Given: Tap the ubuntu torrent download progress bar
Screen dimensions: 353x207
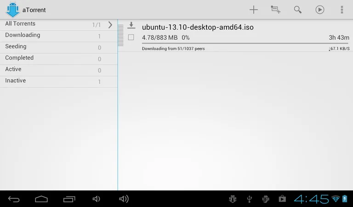Looking at the screenshot, I should tap(245, 43).
